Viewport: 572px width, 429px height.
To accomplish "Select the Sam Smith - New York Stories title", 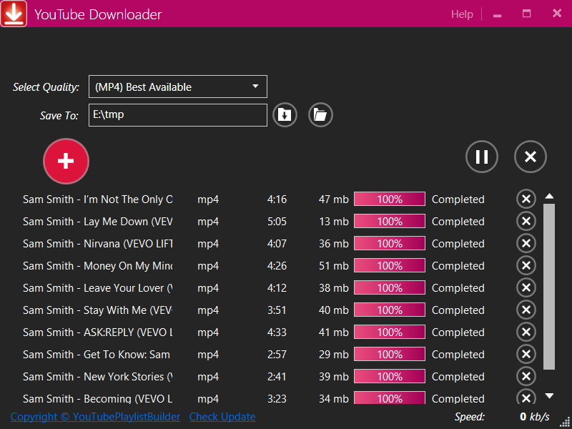I will pyautogui.click(x=98, y=377).
